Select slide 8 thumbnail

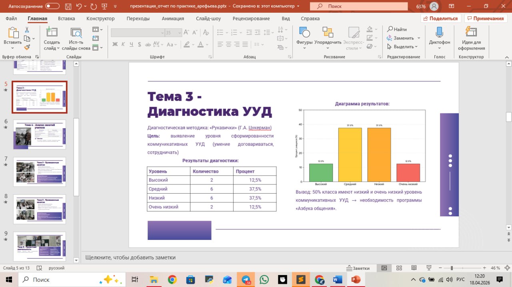click(40, 209)
